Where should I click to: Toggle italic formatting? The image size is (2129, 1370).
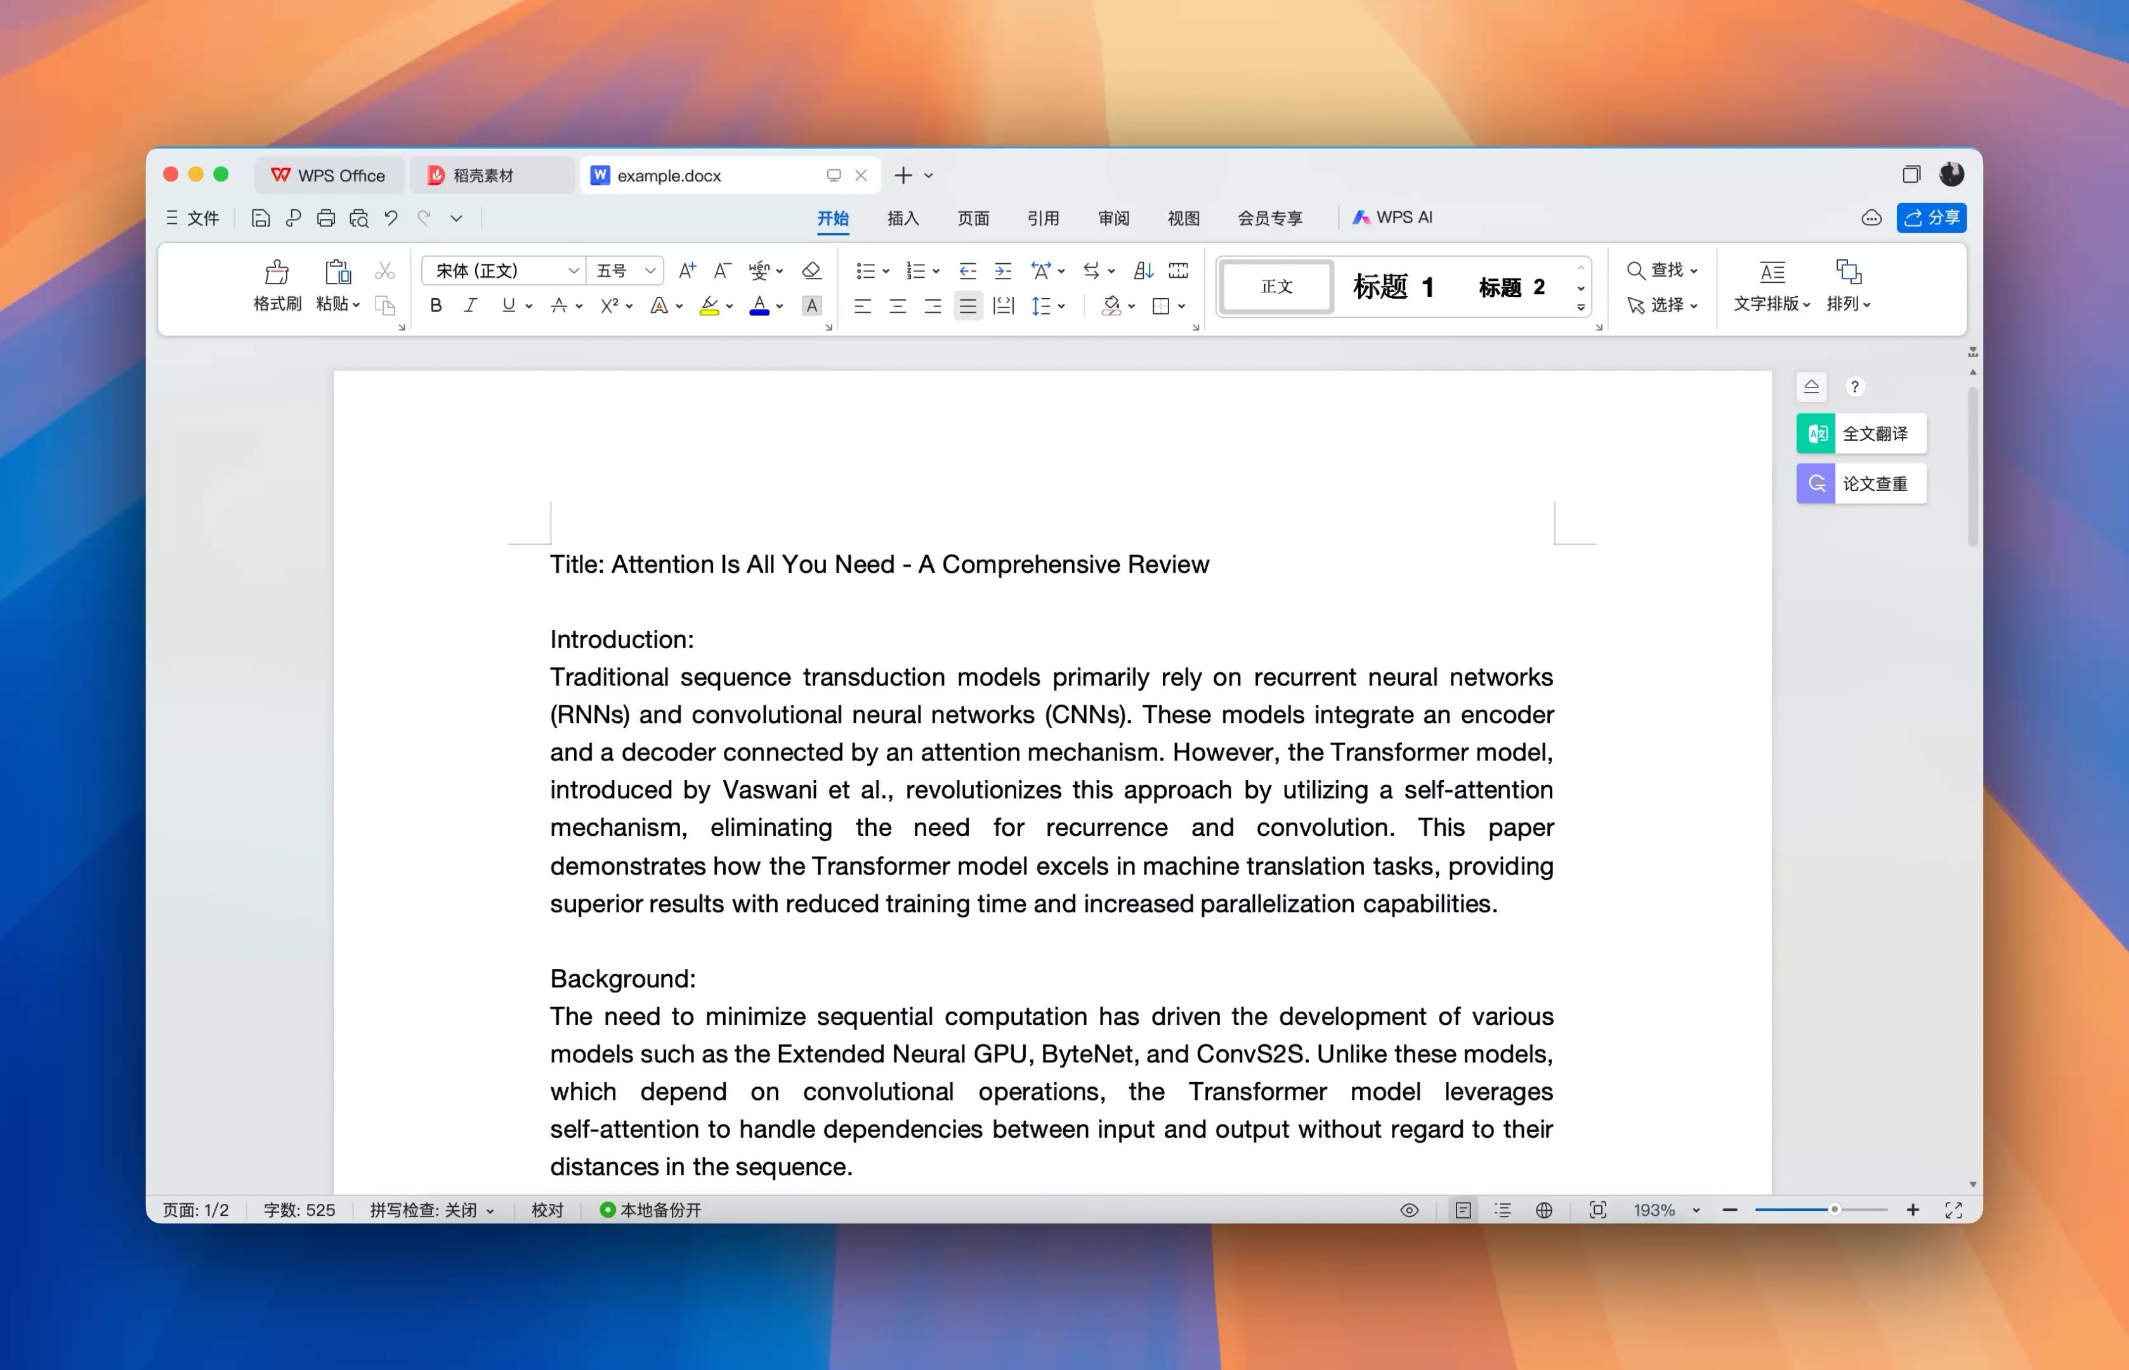[471, 306]
